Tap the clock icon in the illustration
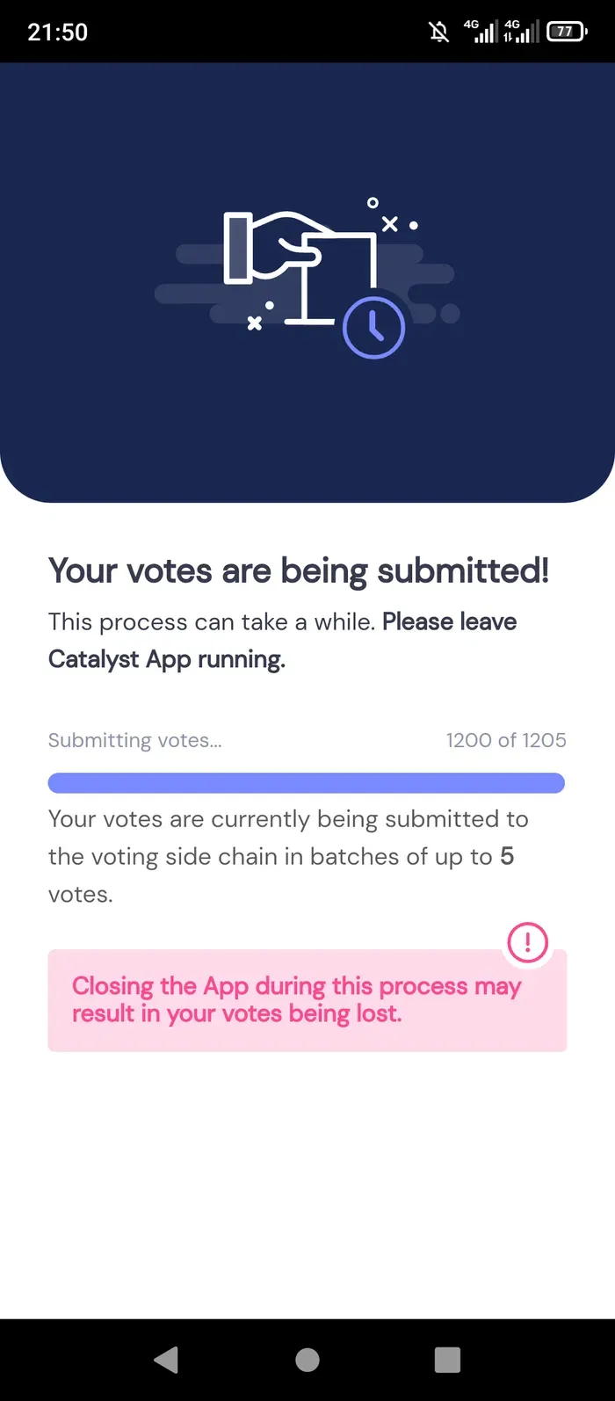Viewport: 615px width, 1401px height. click(x=373, y=327)
